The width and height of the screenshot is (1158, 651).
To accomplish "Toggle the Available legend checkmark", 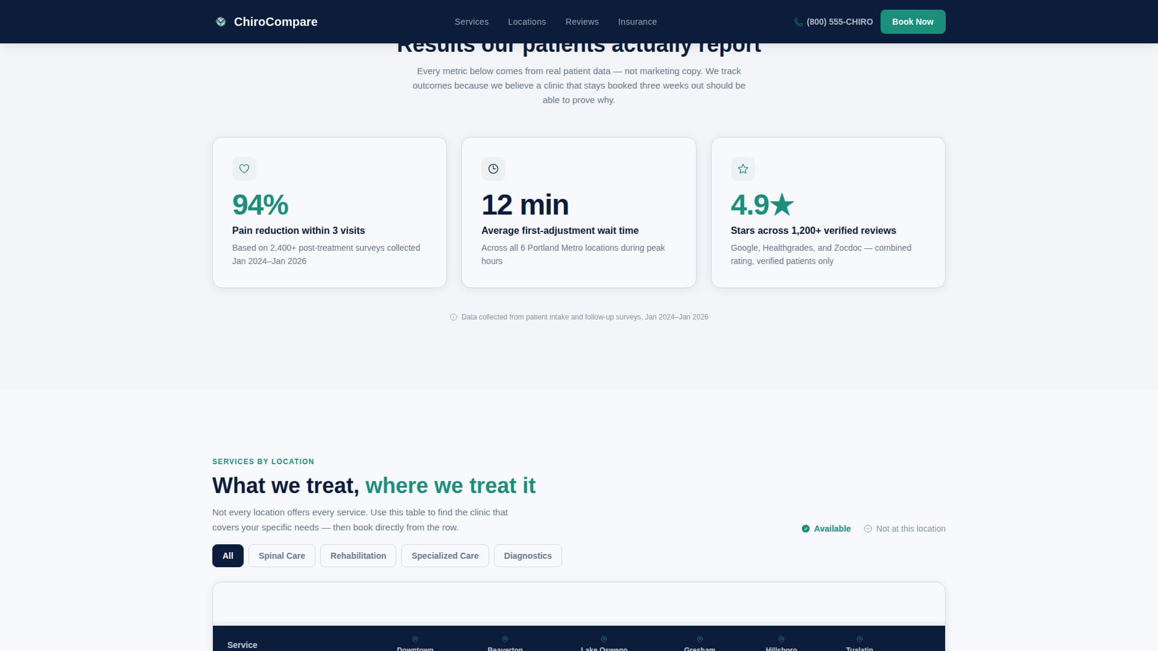I will tap(805, 528).
